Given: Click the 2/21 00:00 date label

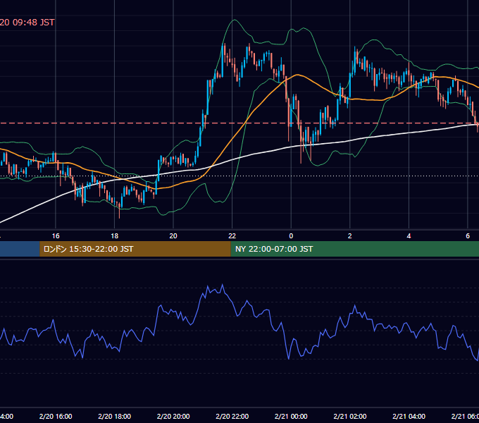Looking at the screenshot, I should [x=291, y=416].
